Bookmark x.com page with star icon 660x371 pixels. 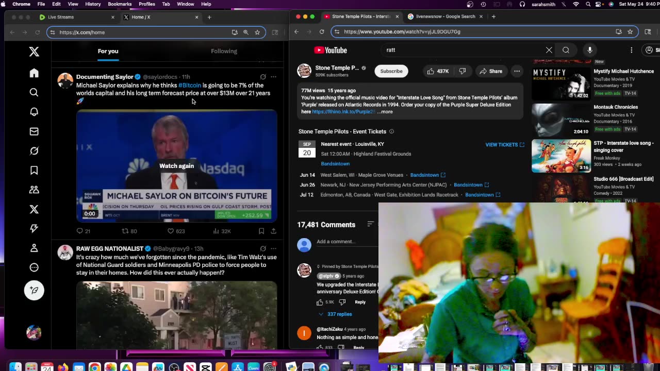click(x=257, y=32)
